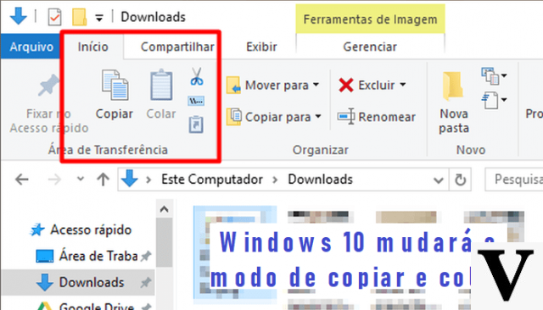543x310 pixels.
Task: Go back with the left arrow
Action: coord(22,180)
